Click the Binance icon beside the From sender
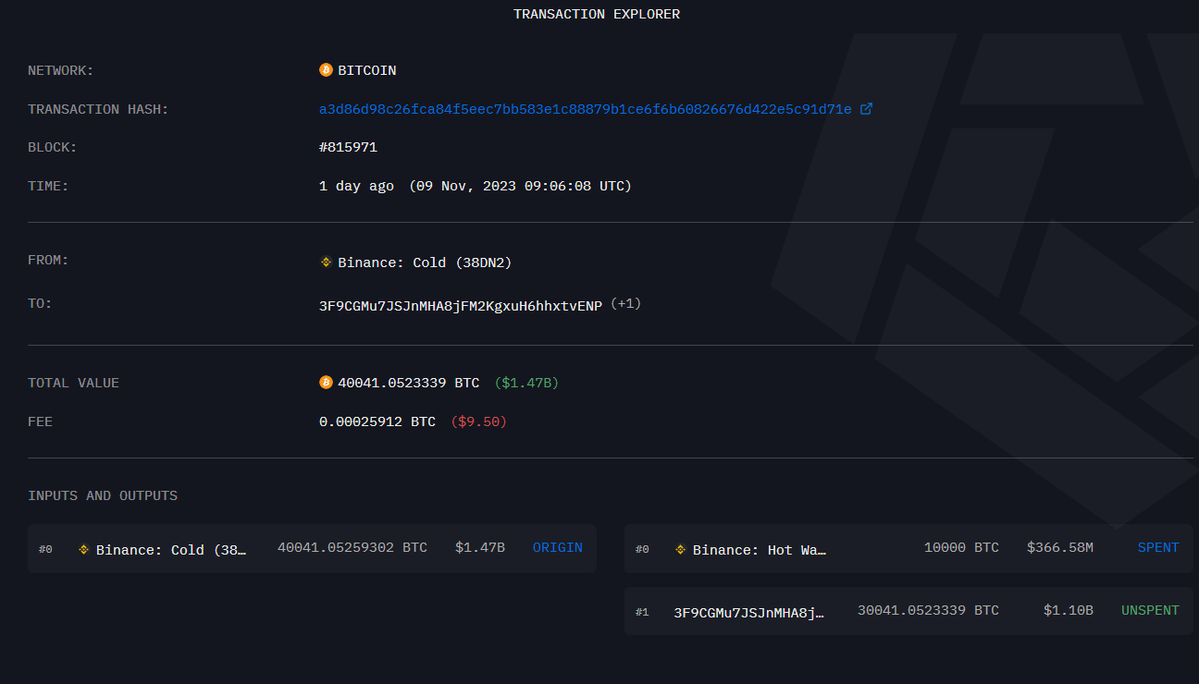This screenshot has height=684, width=1199. pyautogui.click(x=326, y=263)
